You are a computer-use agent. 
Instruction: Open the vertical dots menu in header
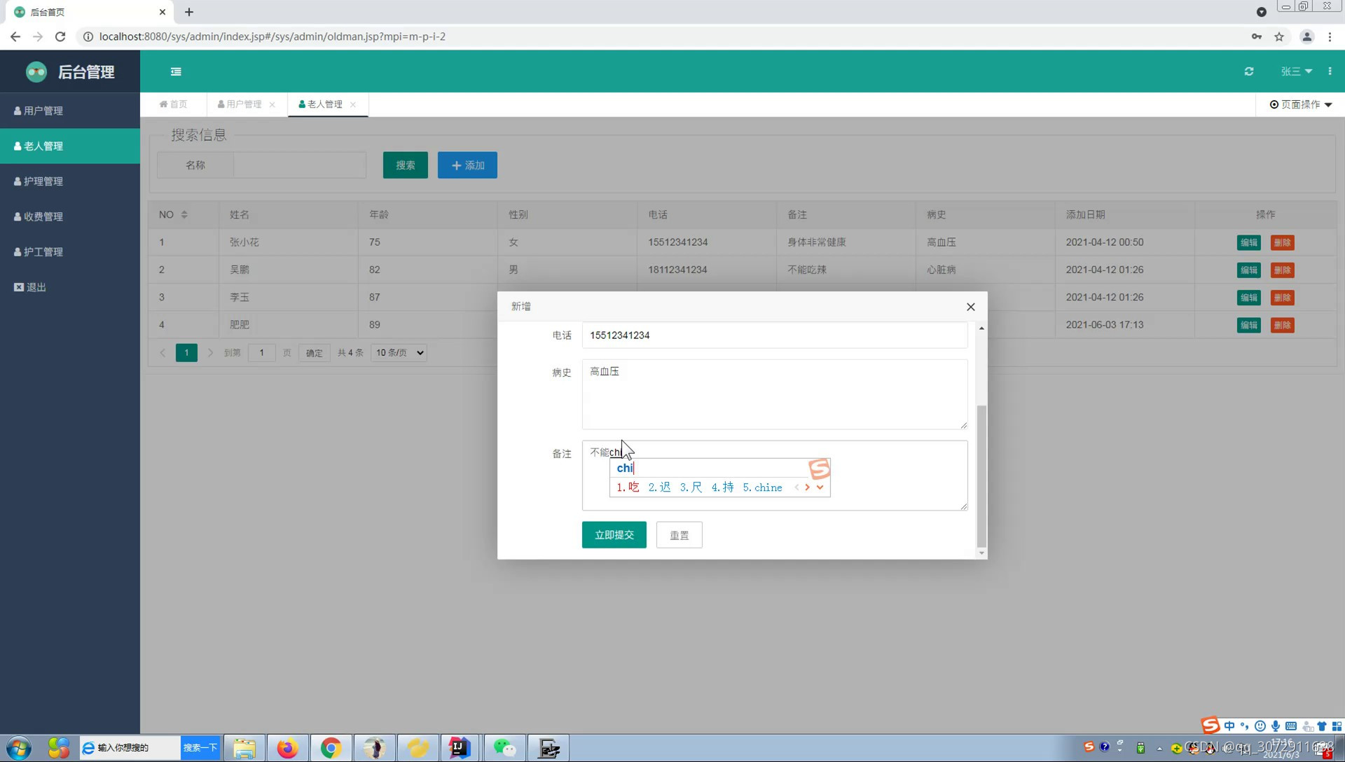click(x=1330, y=71)
